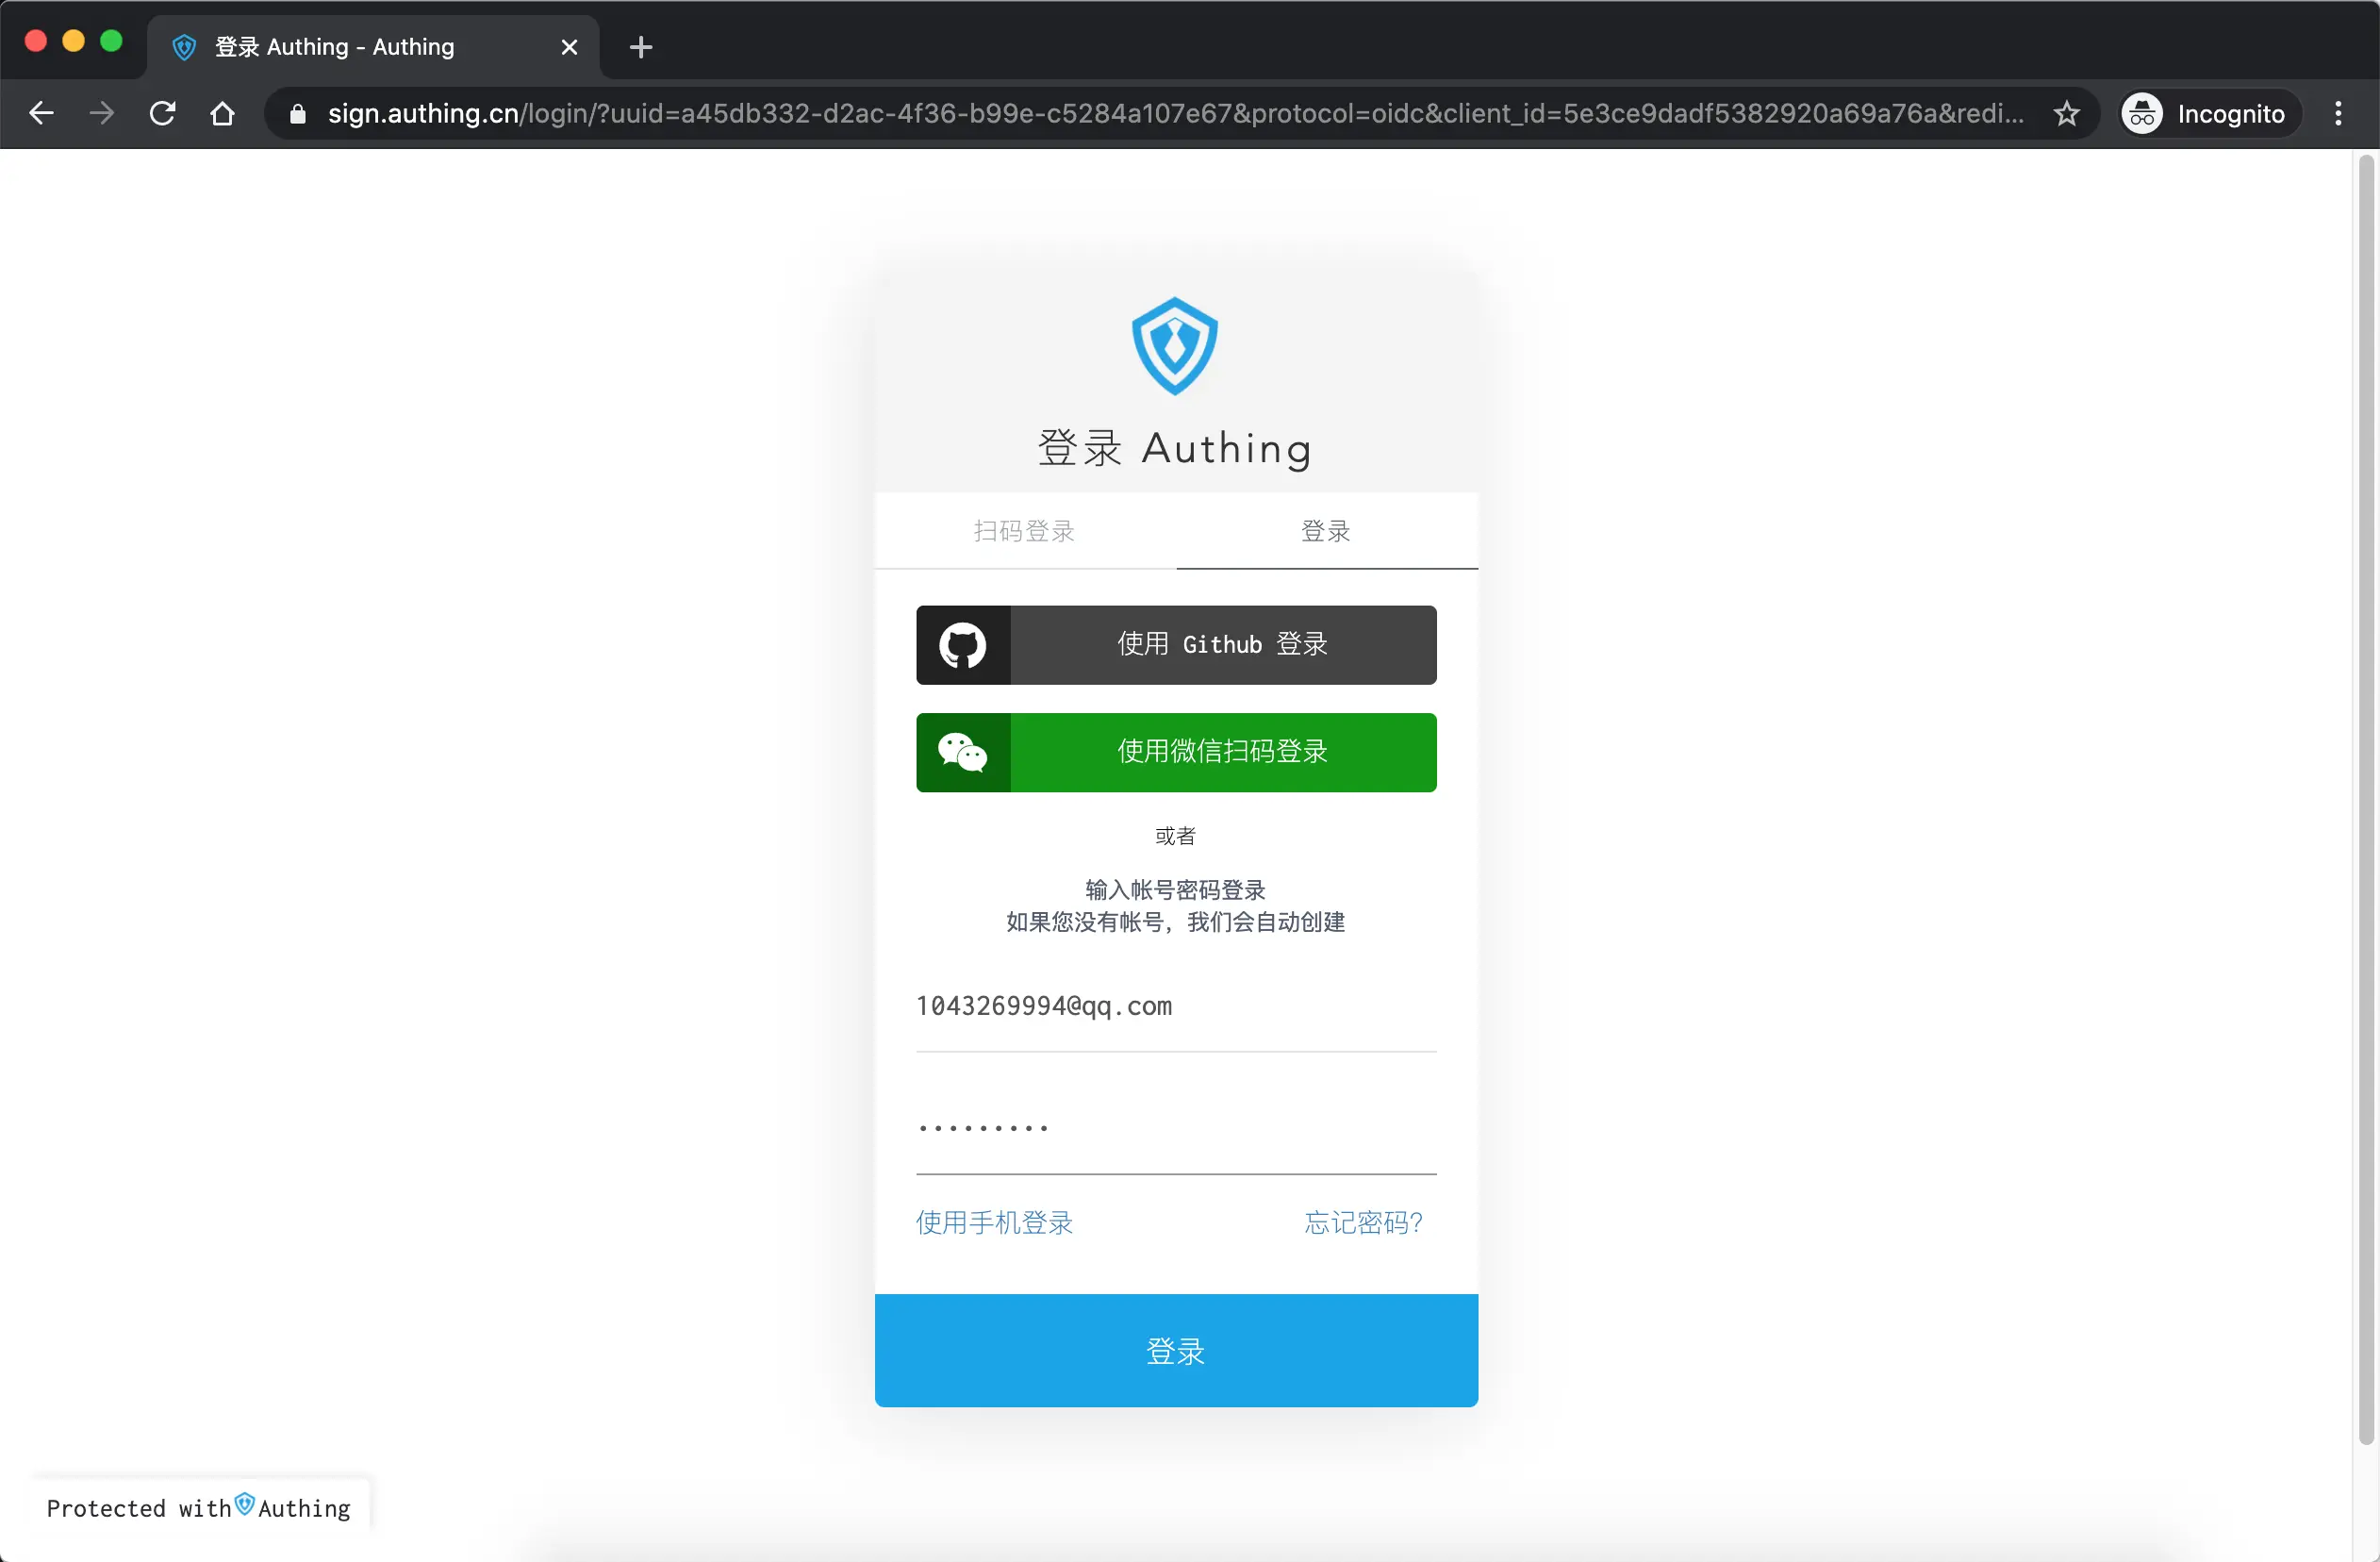Close the 登录 Authing tab

coord(569,47)
